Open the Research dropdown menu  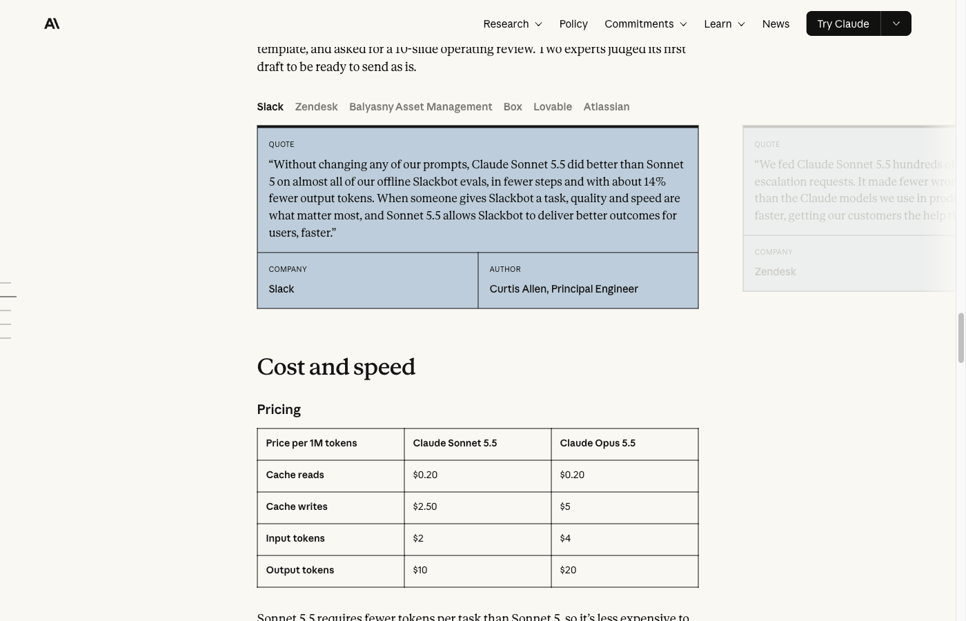tap(513, 23)
